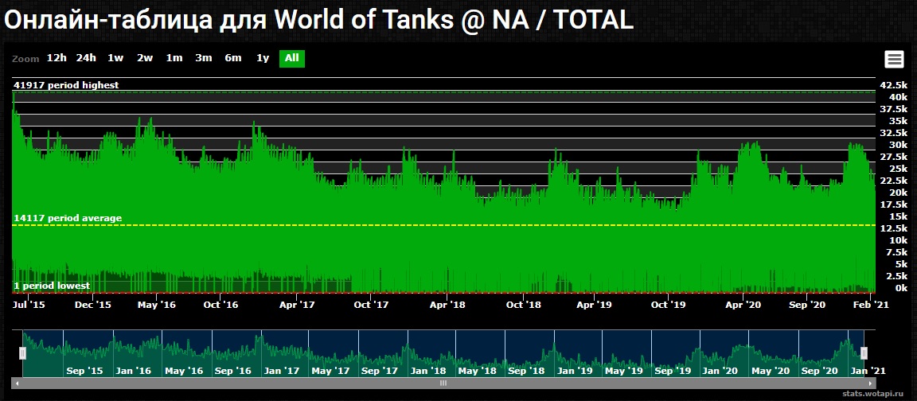Click the 10k y-axis value
Screen dimensions: 917x401
click(x=898, y=240)
